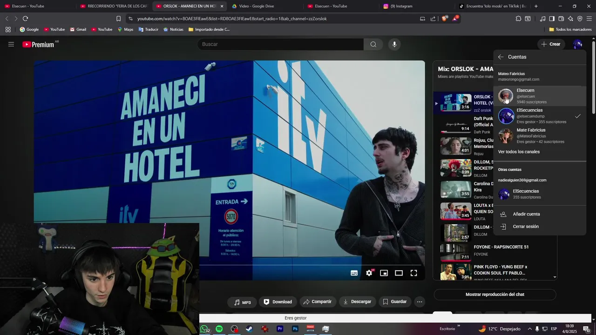
Task: Click the share page icon in address bar
Action: pyautogui.click(x=433, y=19)
